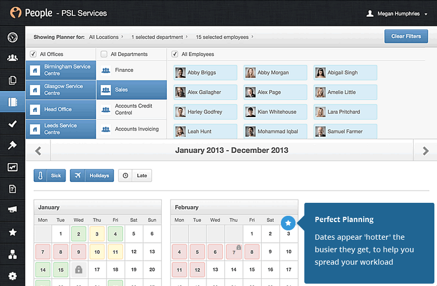Open the megaphone announcements icon in sidebar
The image size is (437, 286).
tap(12, 210)
